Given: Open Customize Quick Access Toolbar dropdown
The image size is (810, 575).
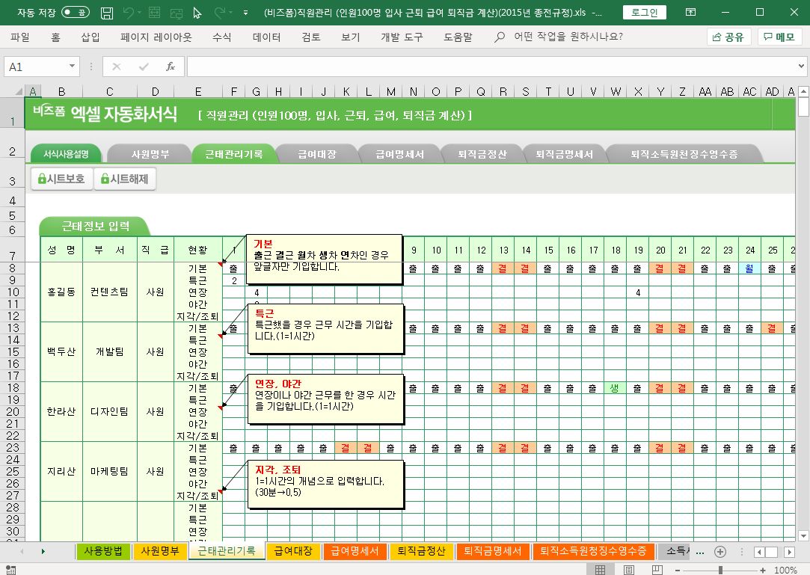Looking at the screenshot, I should coord(247,13).
